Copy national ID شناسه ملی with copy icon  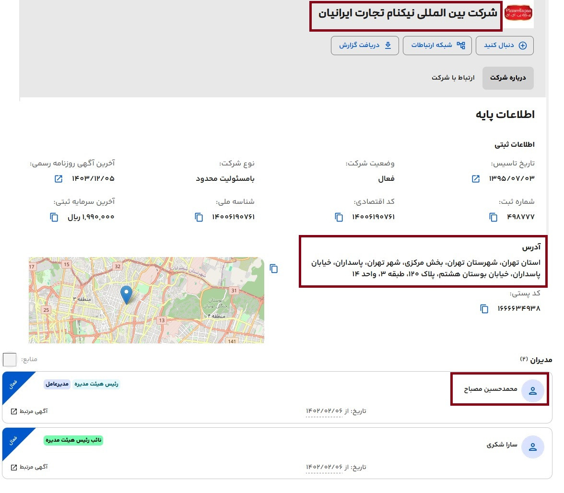pos(199,217)
